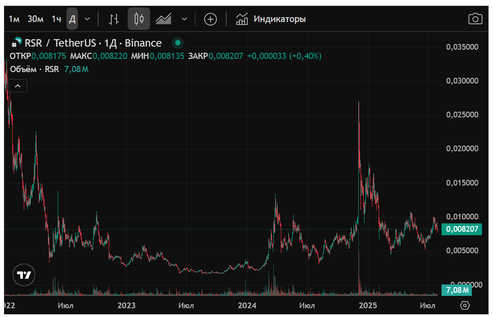
Task: Click the 0,005000 price scale value
Action: point(462,251)
